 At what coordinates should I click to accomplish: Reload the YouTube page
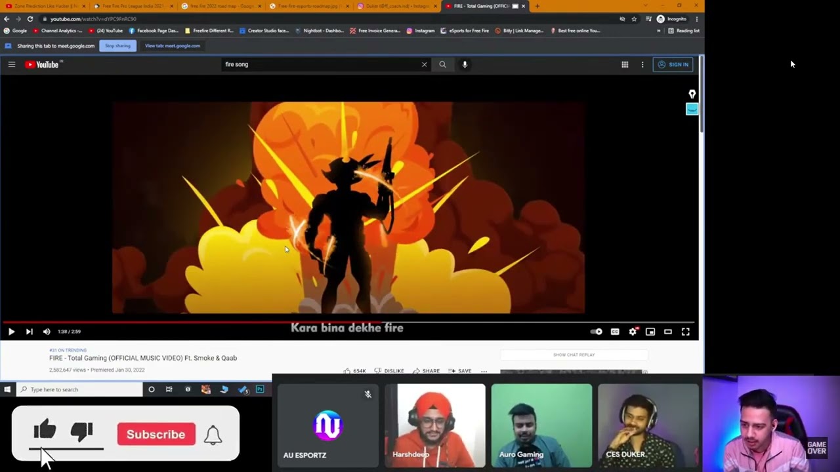coord(30,19)
